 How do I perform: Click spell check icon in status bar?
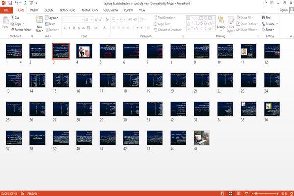[x=23, y=193]
